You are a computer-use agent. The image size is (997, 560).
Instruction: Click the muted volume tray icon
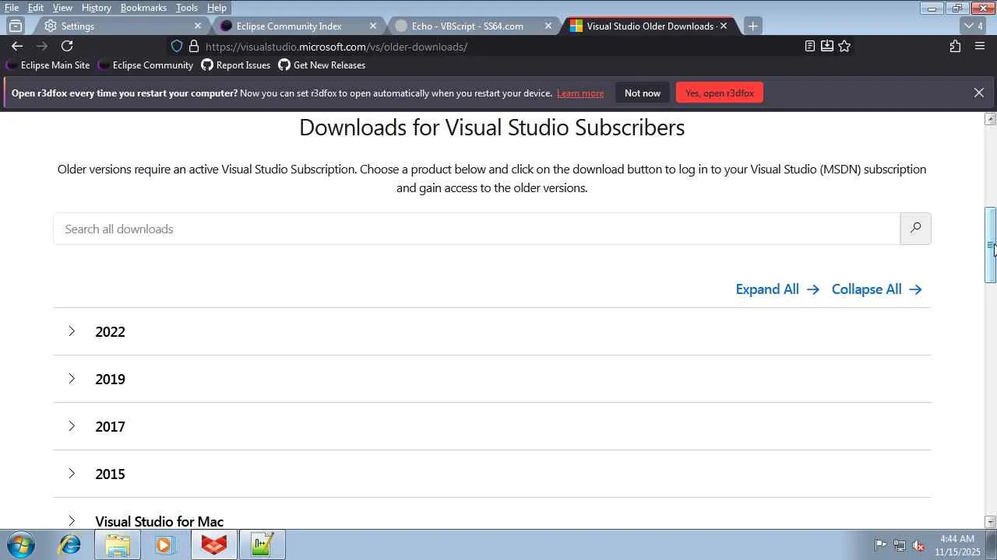(x=918, y=545)
